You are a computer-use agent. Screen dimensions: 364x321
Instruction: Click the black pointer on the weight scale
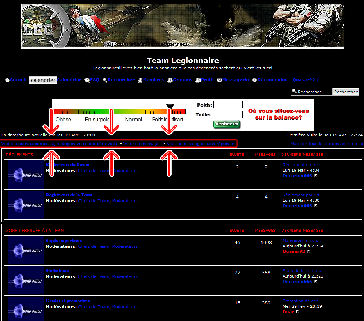(x=170, y=106)
